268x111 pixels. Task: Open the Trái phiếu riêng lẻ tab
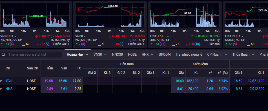pos(189,55)
